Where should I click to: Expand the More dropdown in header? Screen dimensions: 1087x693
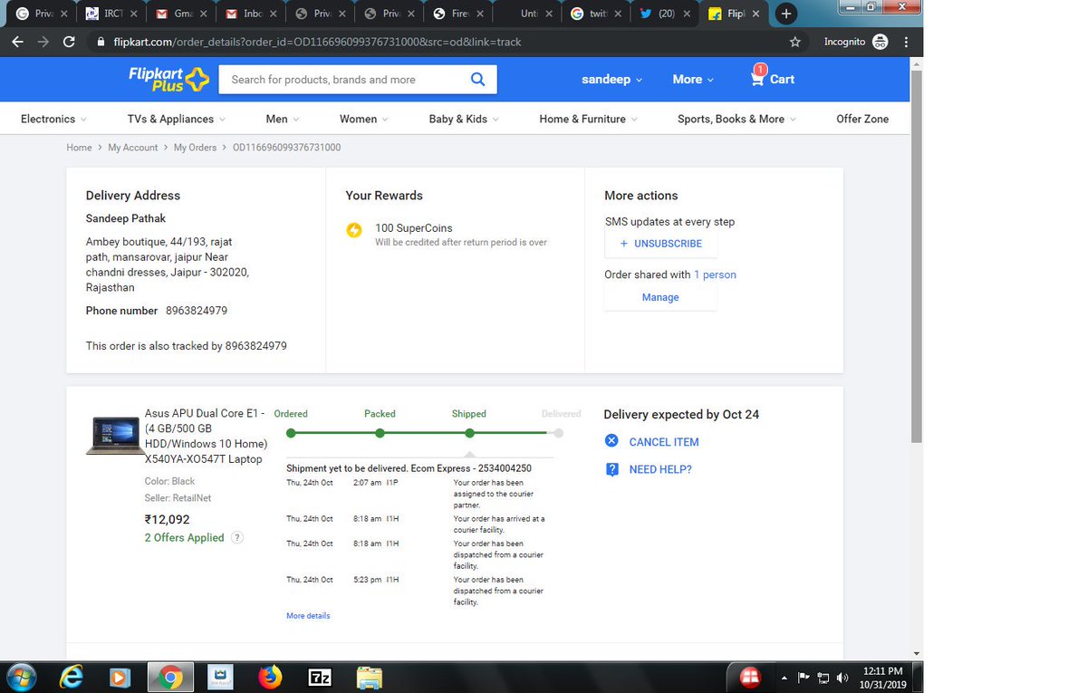tap(693, 80)
